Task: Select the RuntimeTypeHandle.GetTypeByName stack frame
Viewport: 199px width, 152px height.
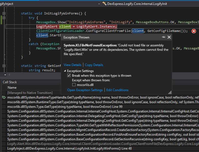Action: click(103, 97)
